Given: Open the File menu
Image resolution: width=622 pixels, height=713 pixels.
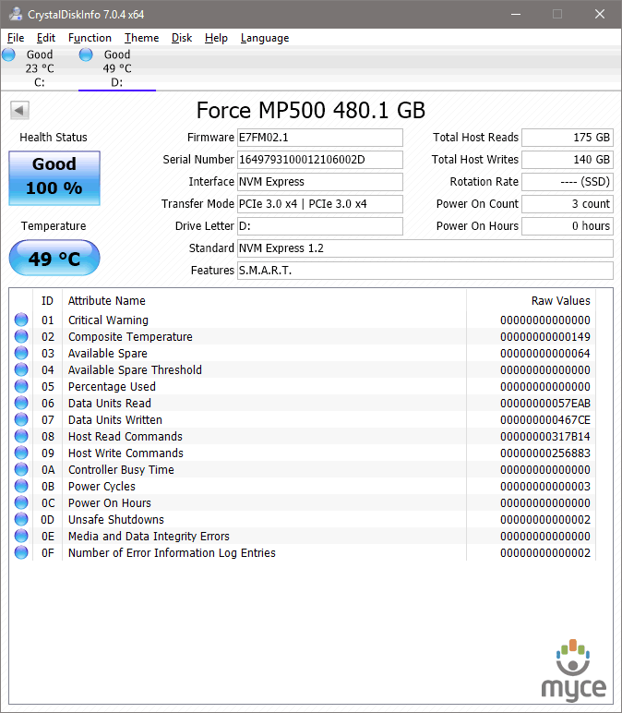Looking at the screenshot, I should [16, 38].
